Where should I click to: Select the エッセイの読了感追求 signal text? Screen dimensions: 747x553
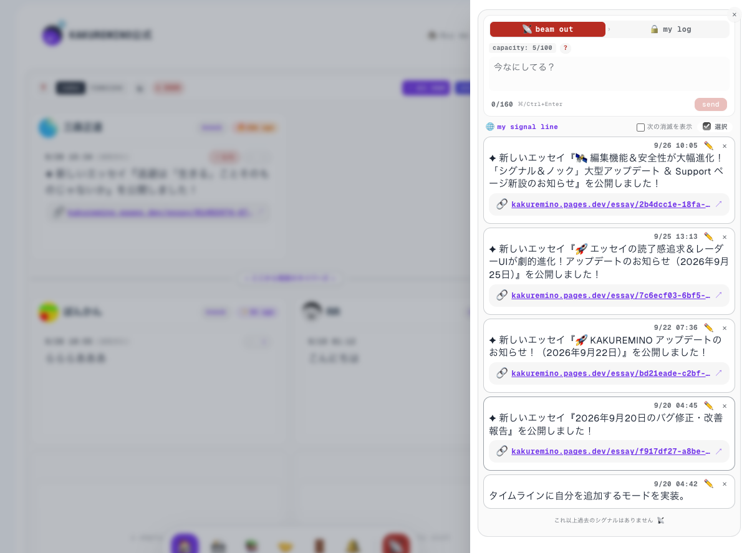tap(609, 261)
